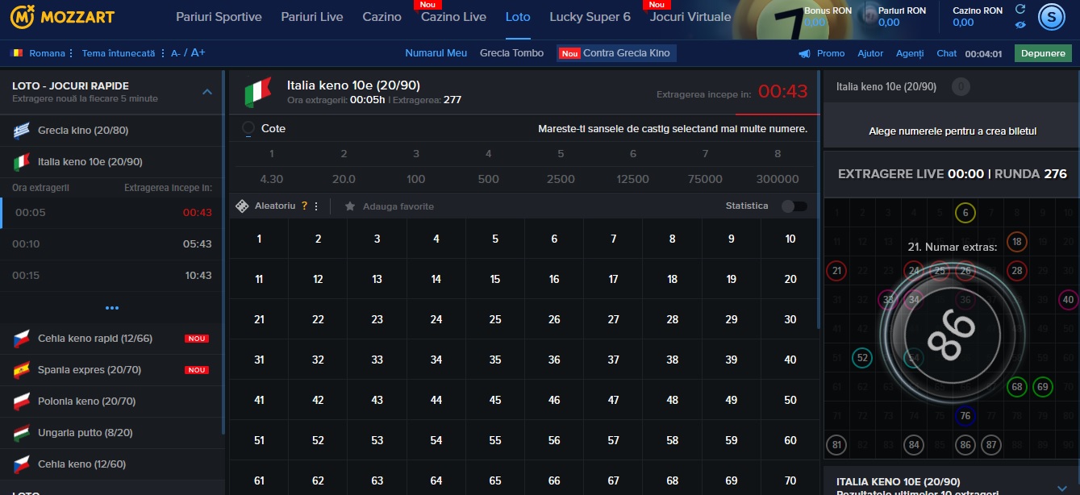1080x495 pixels.
Task: Open Contra Grecia Kino link
Action: [x=617, y=53]
